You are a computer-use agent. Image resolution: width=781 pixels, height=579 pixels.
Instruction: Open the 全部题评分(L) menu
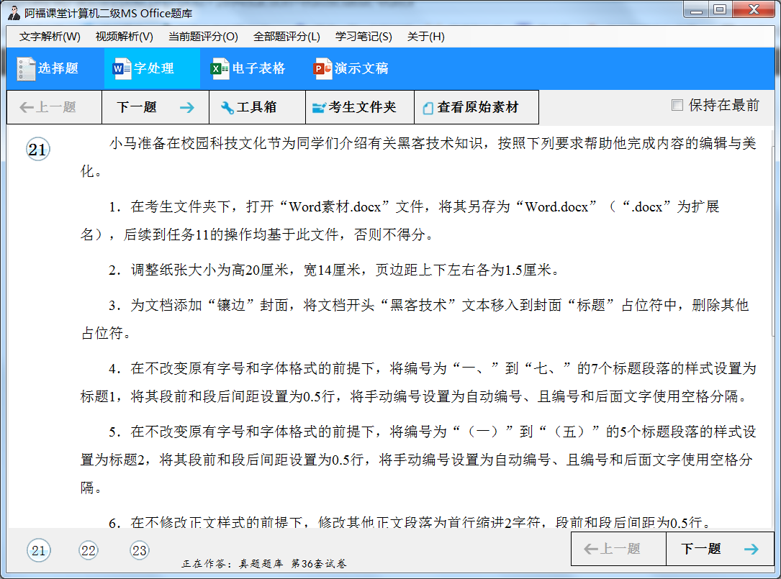[286, 37]
